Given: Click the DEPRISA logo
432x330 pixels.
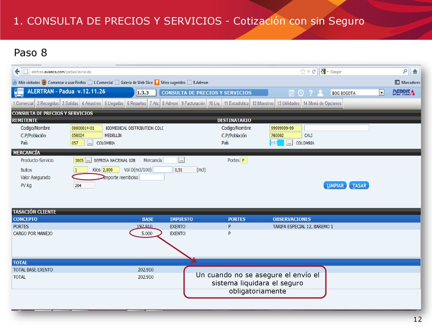Looking at the screenshot, I should (x=404, y=92).
